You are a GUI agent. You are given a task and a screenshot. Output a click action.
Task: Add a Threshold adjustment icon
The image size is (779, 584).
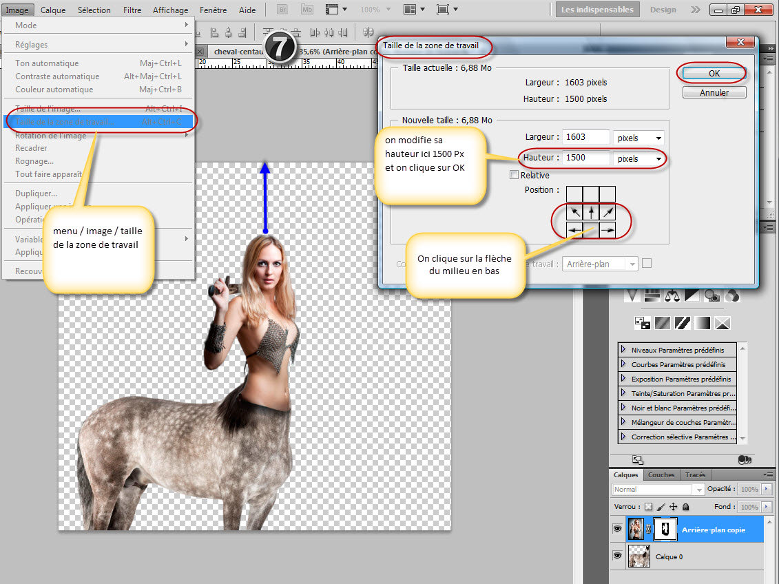pos(682,323)
